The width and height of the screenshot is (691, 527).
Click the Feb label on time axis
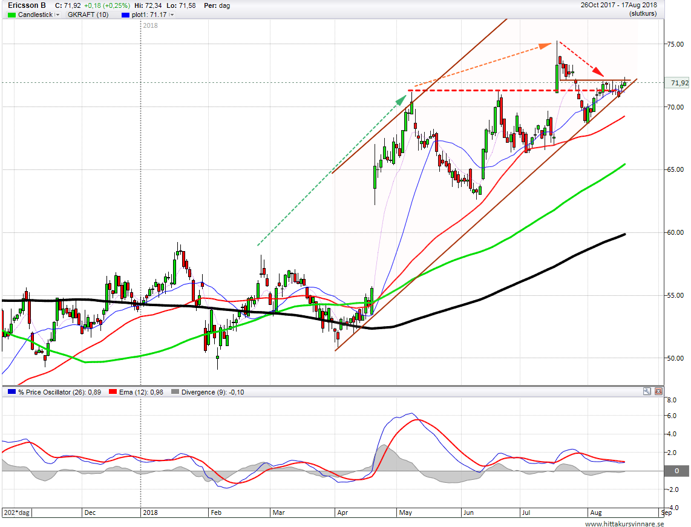point(216,512)
